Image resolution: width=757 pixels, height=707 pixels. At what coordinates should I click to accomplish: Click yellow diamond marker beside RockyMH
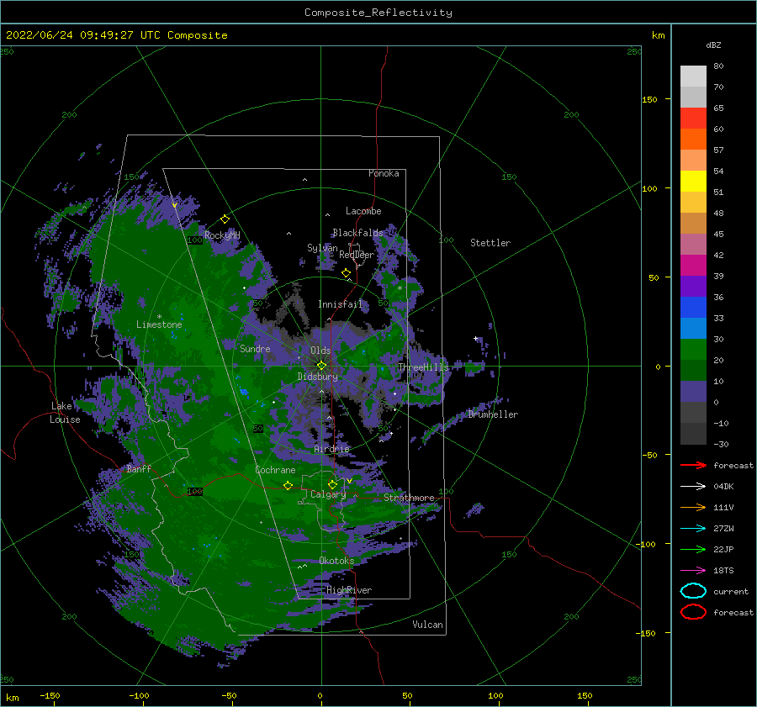pyautogui.click(x=225, y=219)
